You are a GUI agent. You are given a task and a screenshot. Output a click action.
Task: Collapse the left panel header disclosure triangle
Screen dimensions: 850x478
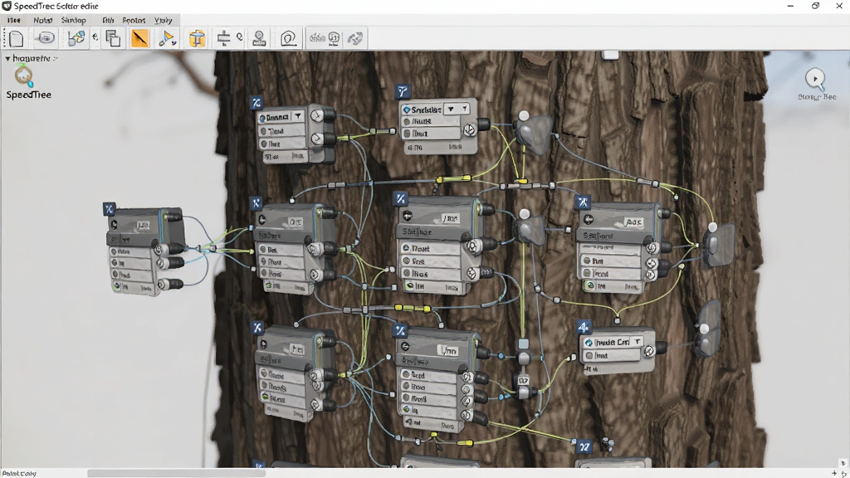pyautogui.click(x=7, y=58)
